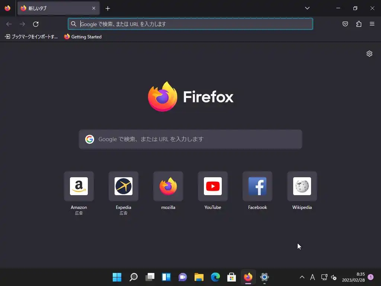
Task: Open Task View on the taskbar
Action: click(x=150, y=277)
